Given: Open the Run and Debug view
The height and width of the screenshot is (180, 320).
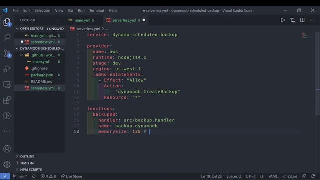Looking at the screenshot, I should (x=7, y=69).
